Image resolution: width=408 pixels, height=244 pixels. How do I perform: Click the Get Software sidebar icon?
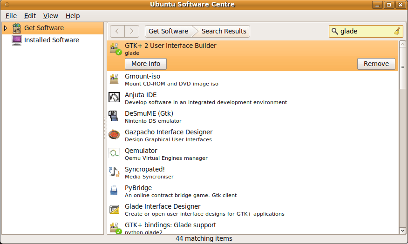(17, 28)
